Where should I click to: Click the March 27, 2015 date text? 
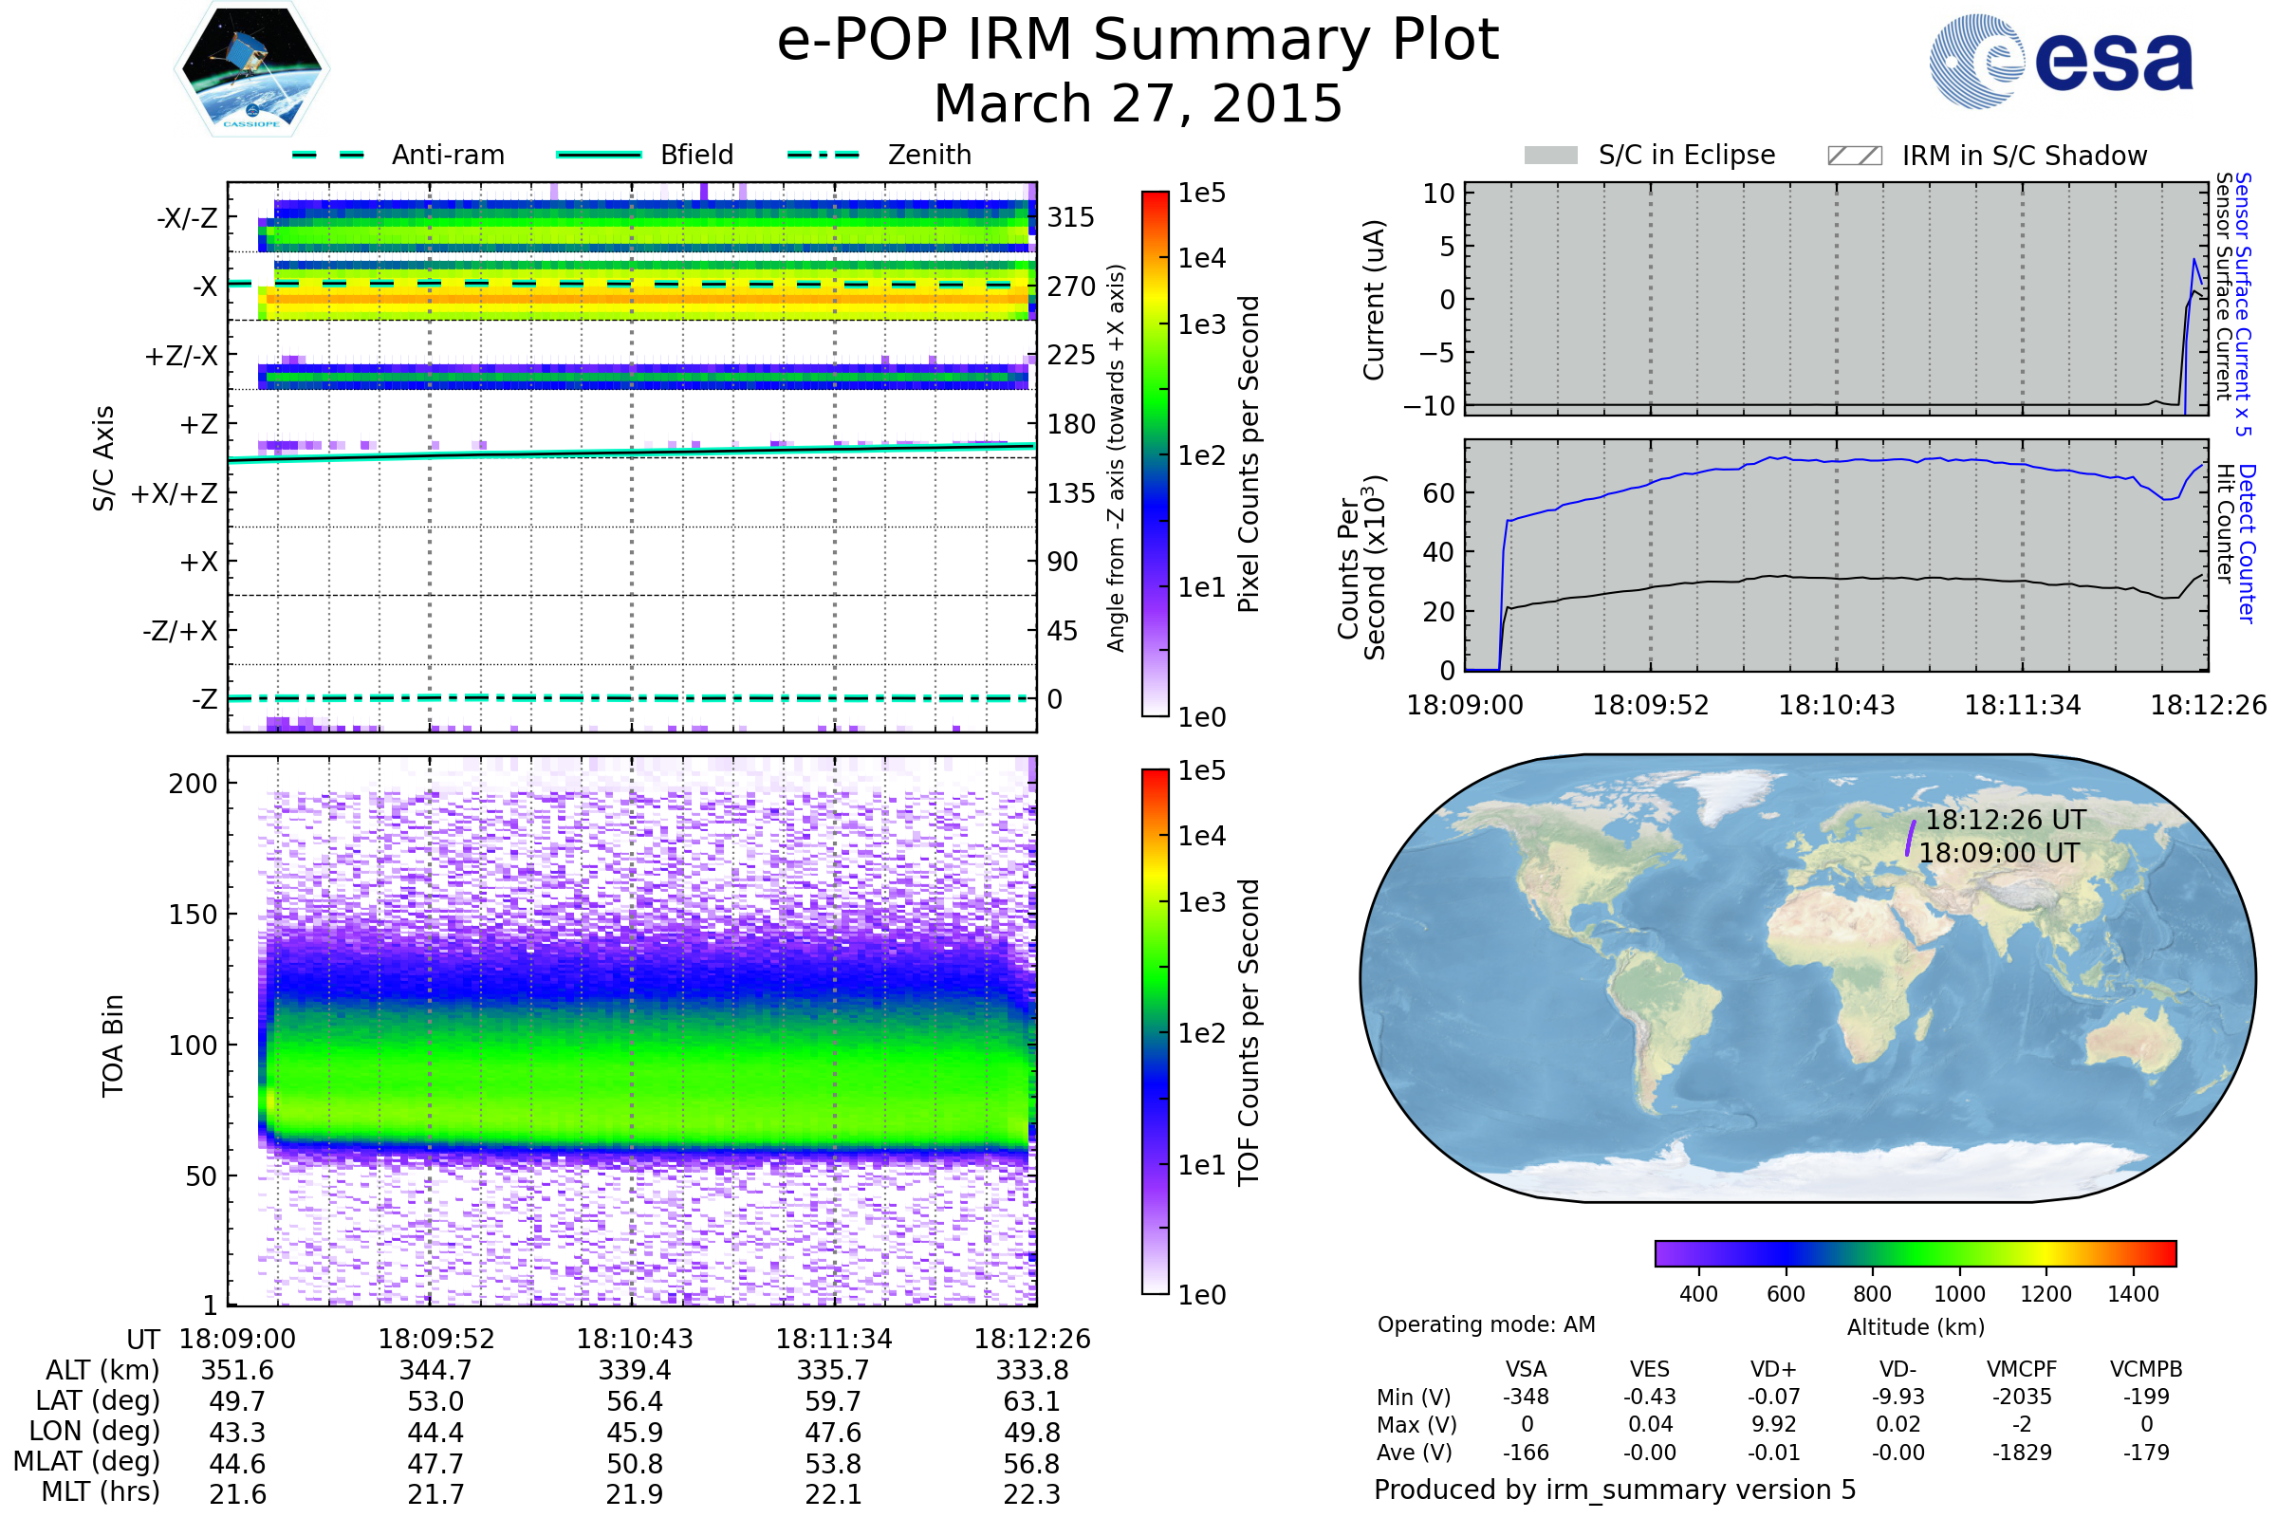click(1138, 103)
